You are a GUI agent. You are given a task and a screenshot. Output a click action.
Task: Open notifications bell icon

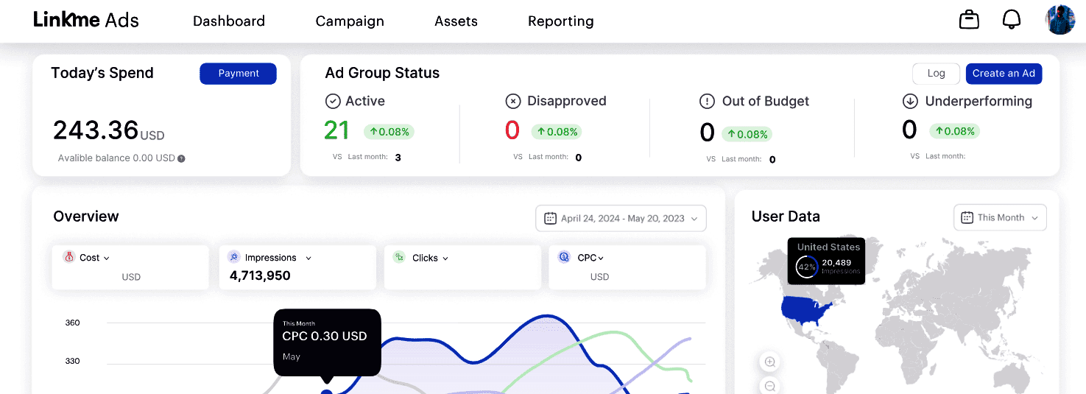point(1012,20)
